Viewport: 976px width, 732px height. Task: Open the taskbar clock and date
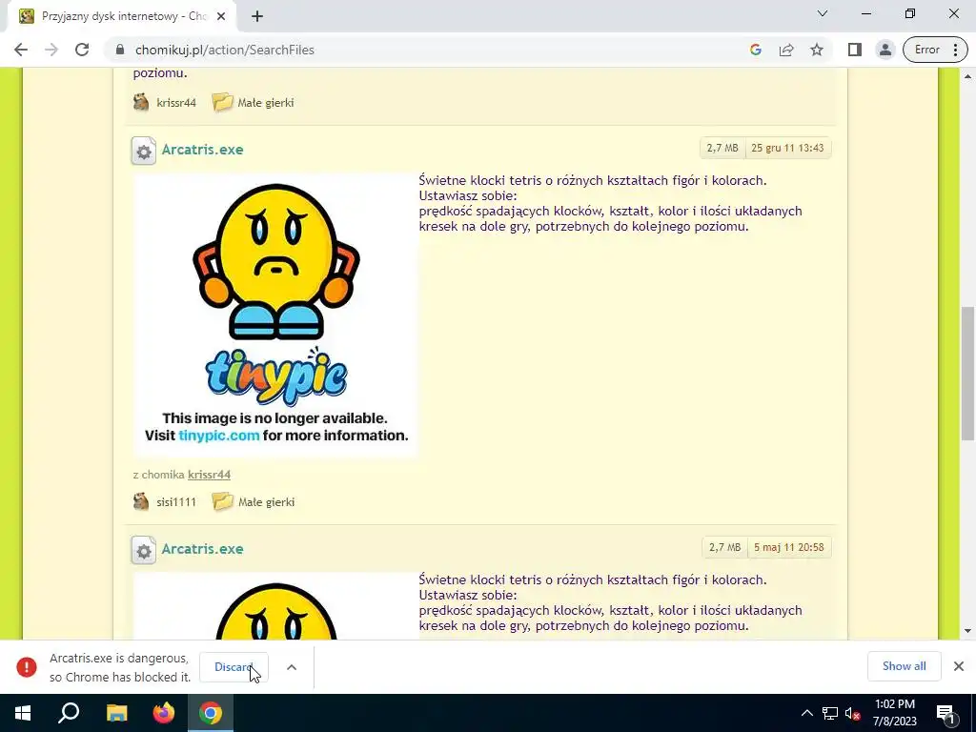pyautogui.click(x=894, y=713)
